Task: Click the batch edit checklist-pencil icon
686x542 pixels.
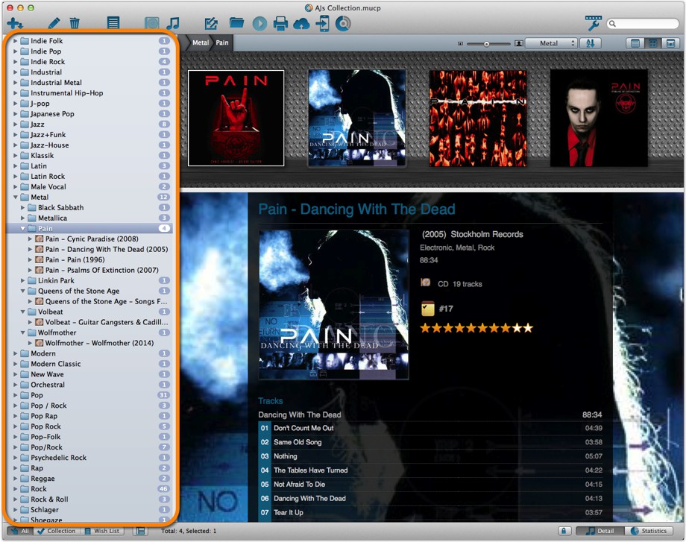Action: coord(211,23)
